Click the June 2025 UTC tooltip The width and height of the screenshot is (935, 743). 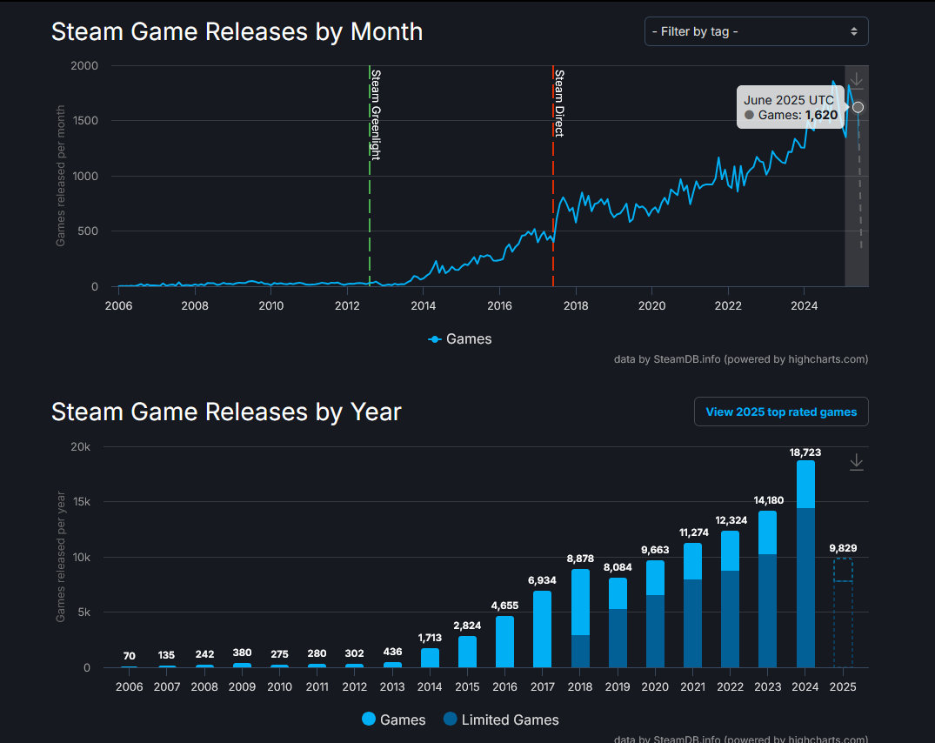pos(791,107)
